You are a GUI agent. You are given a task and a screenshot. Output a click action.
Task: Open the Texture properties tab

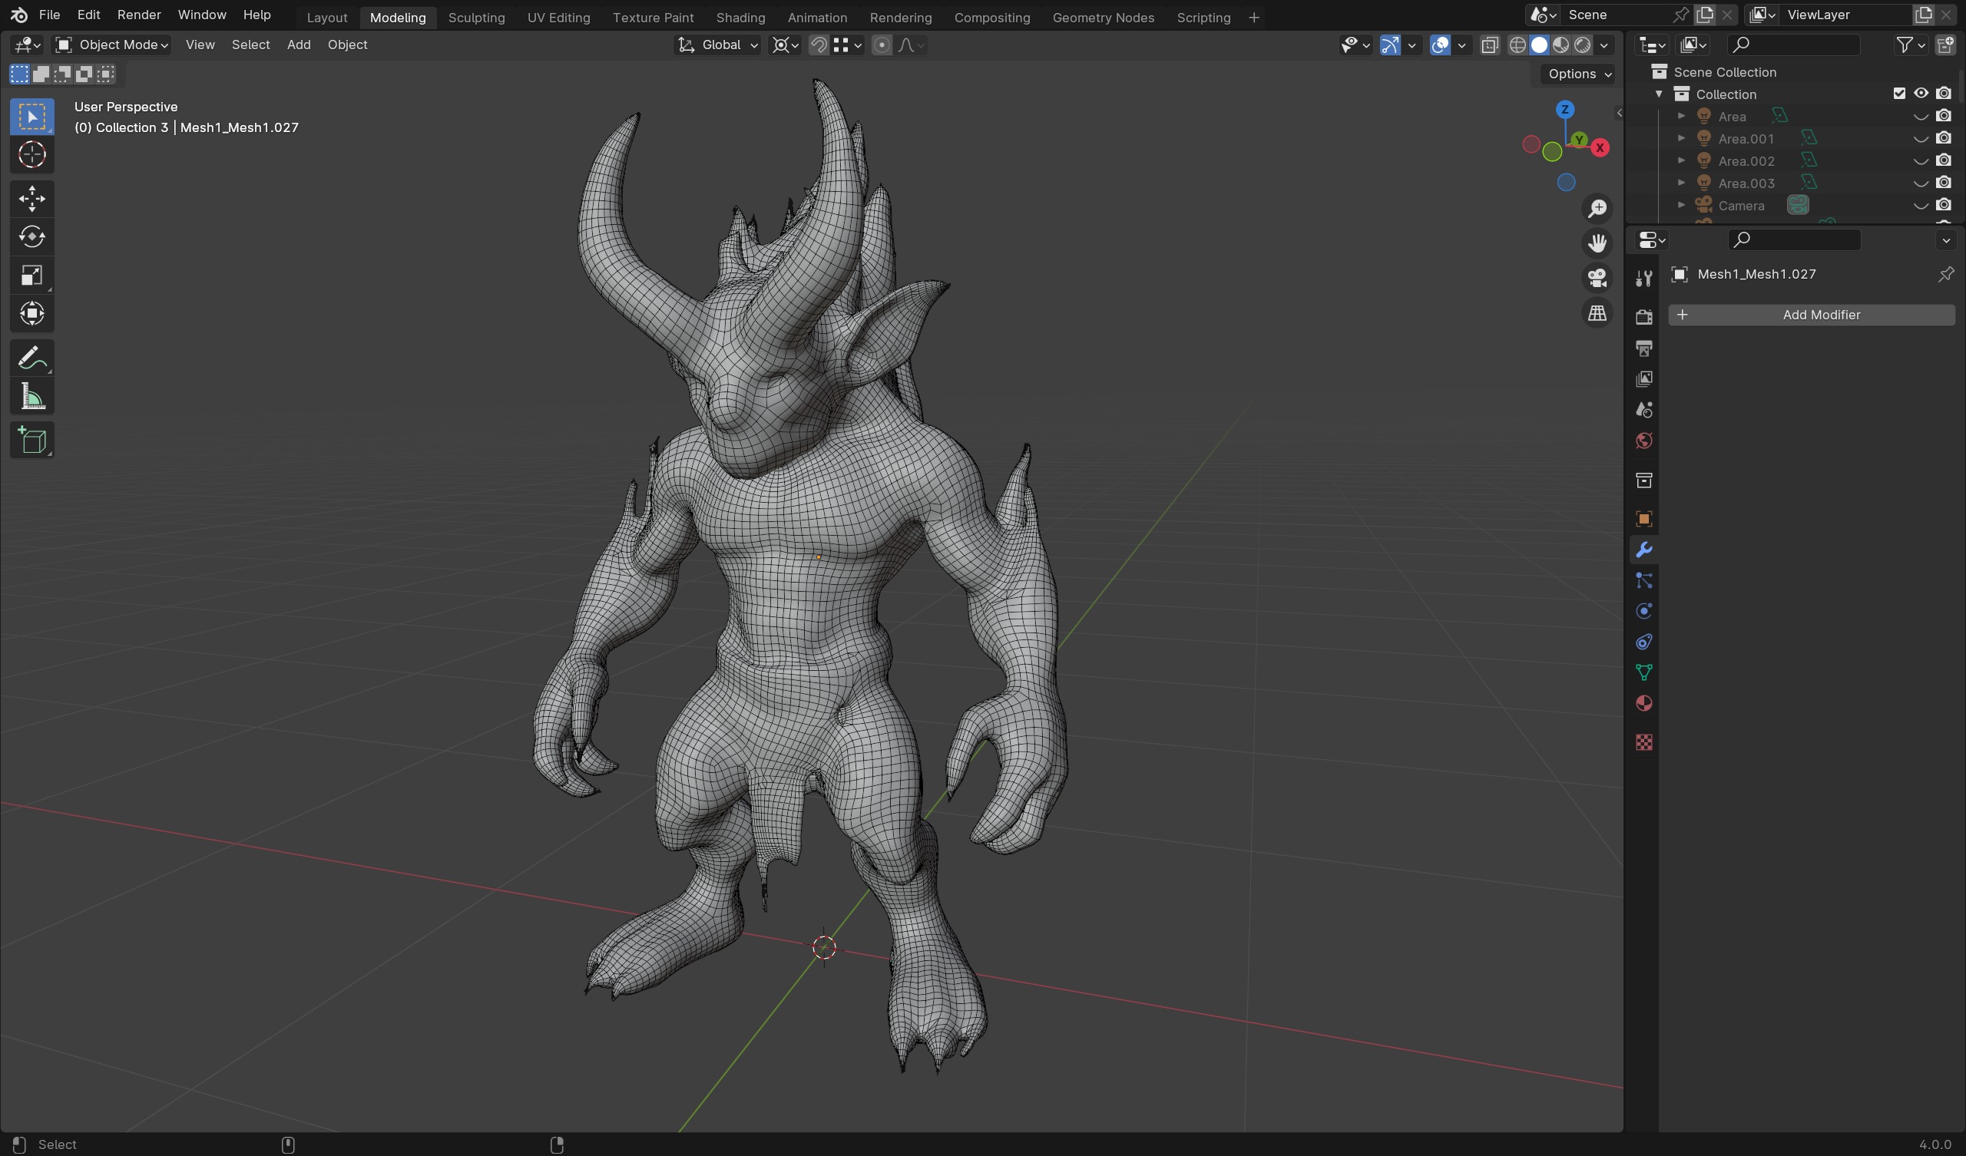(x=1643, y=742)
